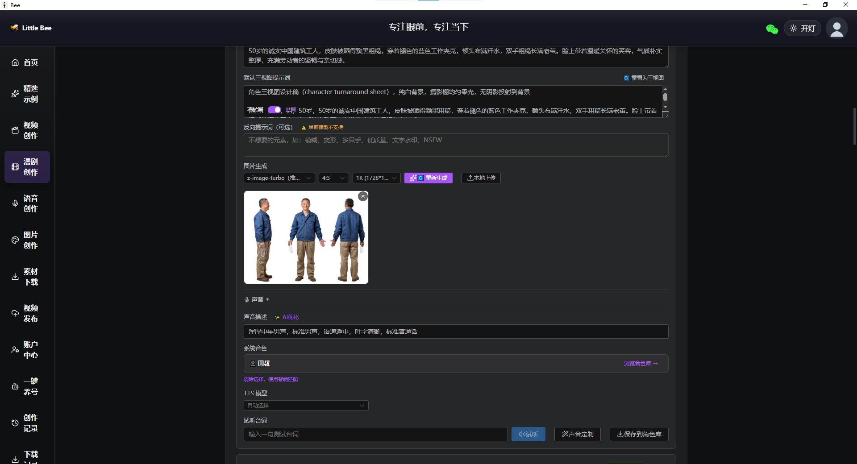Viewport: 857px width, 464px height.
Task: Open 精选示例 in sidebar
Action: pos(27,94)
